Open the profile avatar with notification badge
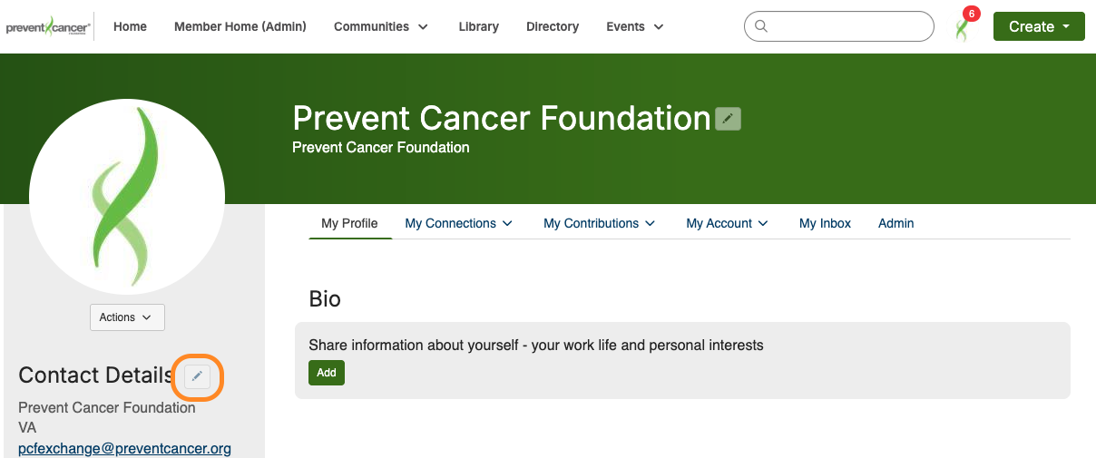The height and width of the screenshot is (458, 1096). [x=963, y=28]
